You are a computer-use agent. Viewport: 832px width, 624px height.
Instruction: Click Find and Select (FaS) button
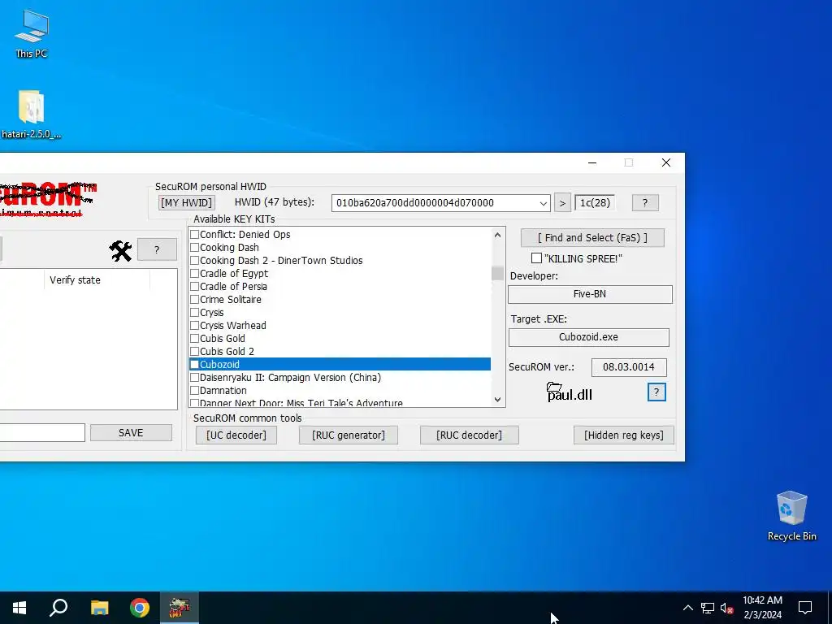(x=592, y=238)
